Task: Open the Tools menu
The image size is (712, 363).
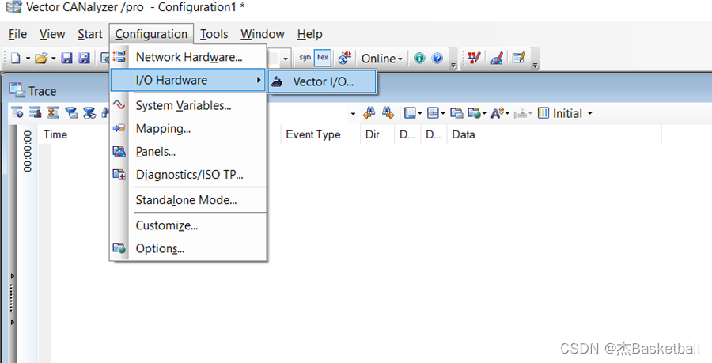Action: point(214,34)
